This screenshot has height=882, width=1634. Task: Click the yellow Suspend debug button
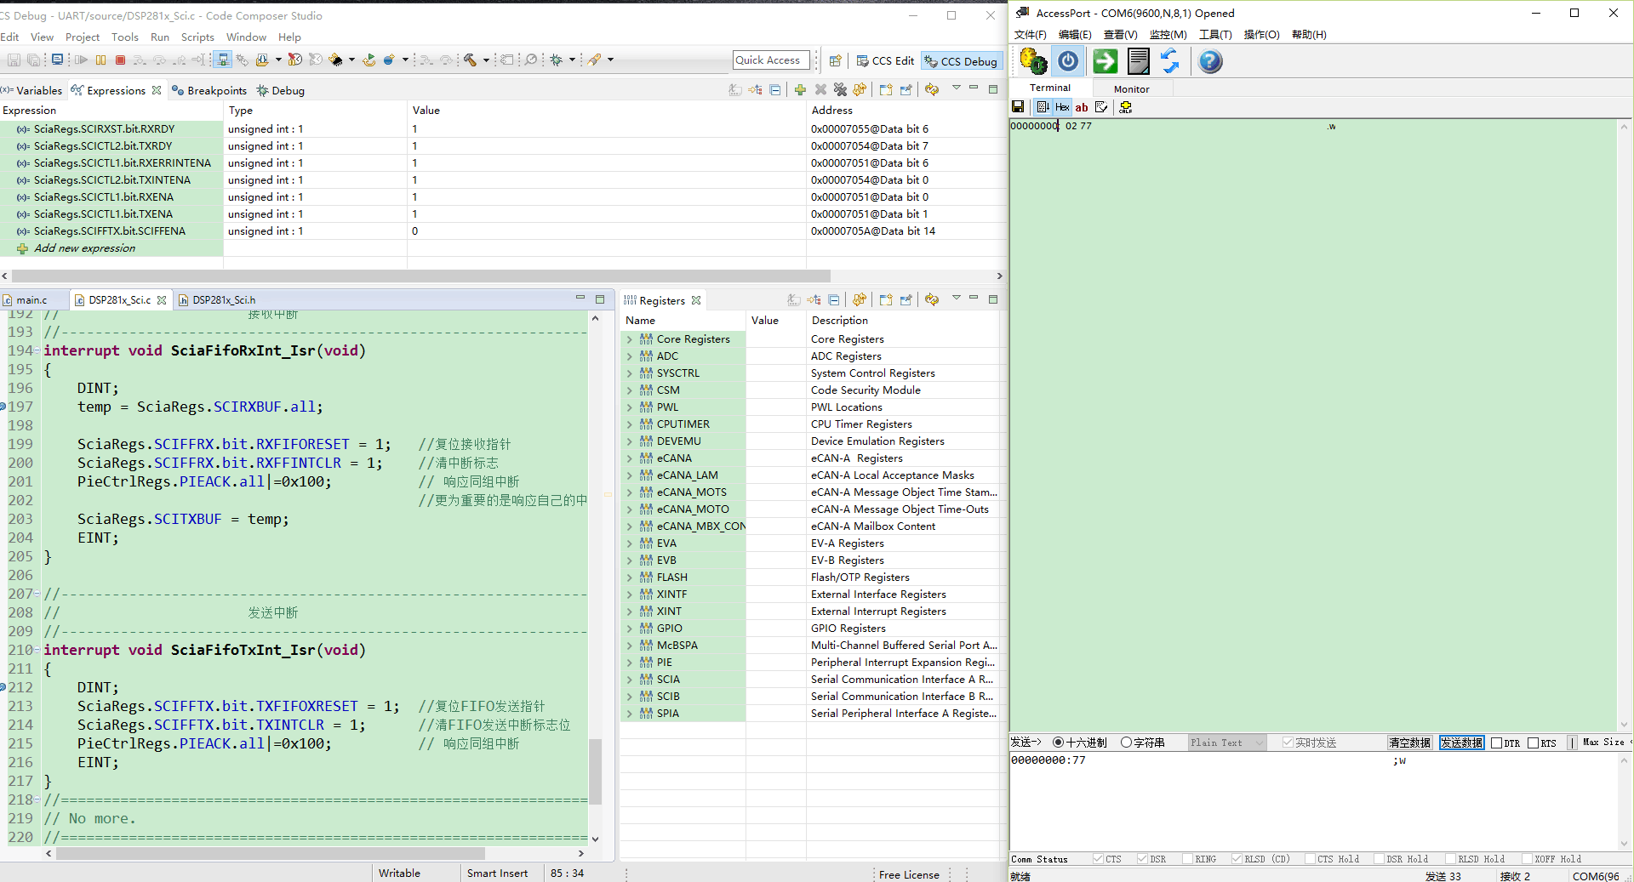100,60
